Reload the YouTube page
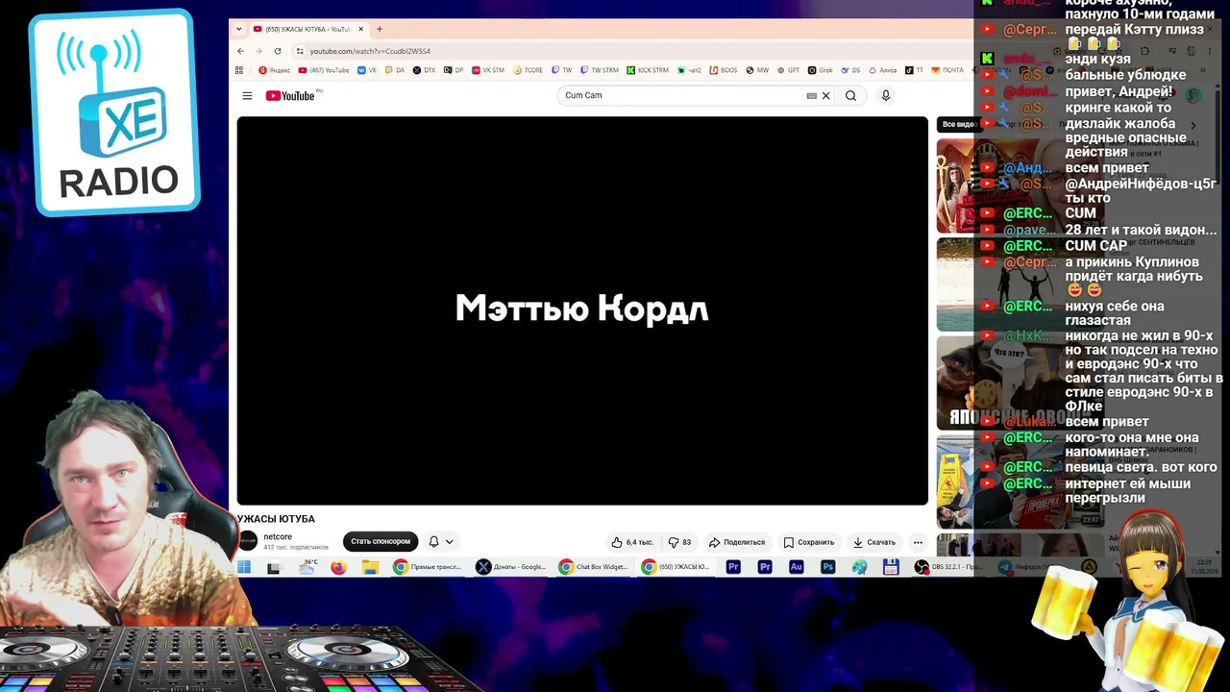The width and height of the screenshot is (1230, 692). (278, 51)
